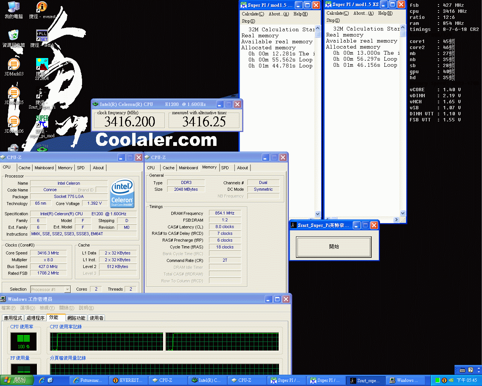Open Mainboard tab in left CPU-Z
The width and height of the screenshot is (482, 386).
[x=44, y=168]
